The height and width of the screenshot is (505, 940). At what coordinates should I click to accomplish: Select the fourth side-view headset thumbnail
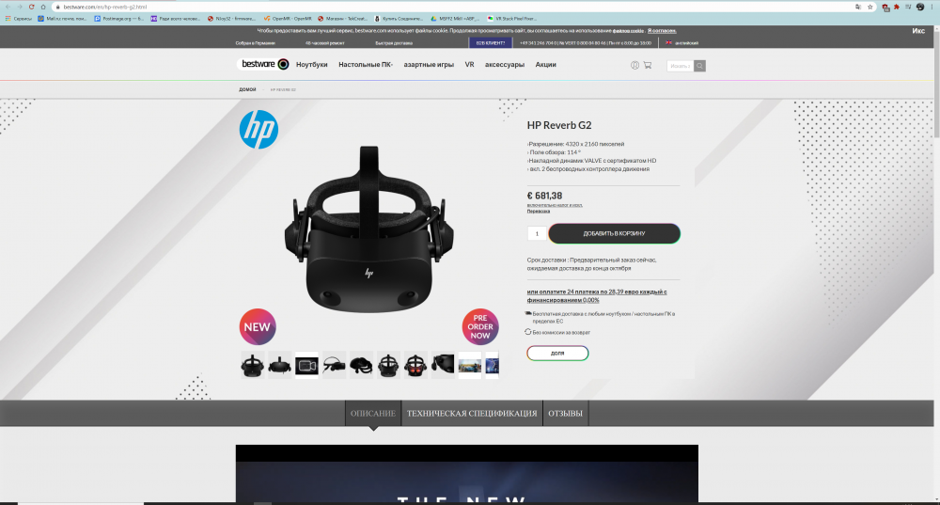pyautogui.click(x=334, y=365)
